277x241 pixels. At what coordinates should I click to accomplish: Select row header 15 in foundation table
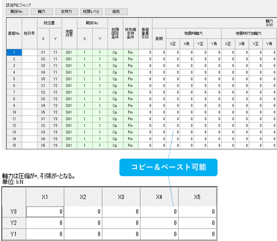(x=14, y=145)
